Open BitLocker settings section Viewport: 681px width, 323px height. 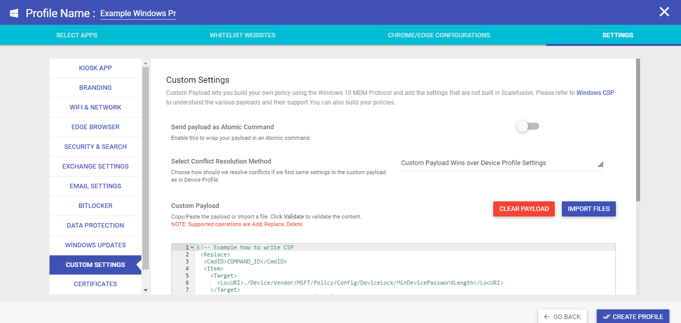pyautogui.click(x=95, y=206)
